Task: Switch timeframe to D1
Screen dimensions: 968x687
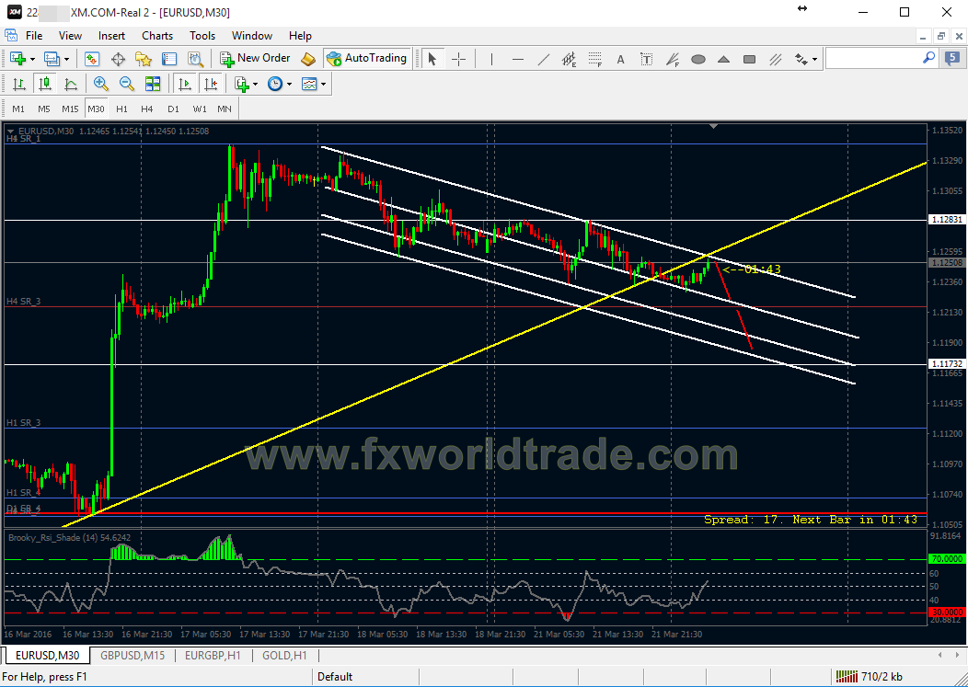Action: [173, 109]
